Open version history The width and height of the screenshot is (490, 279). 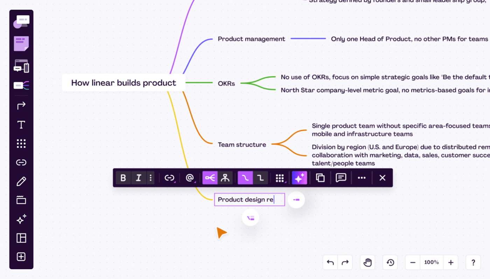[x=391, y=262]
